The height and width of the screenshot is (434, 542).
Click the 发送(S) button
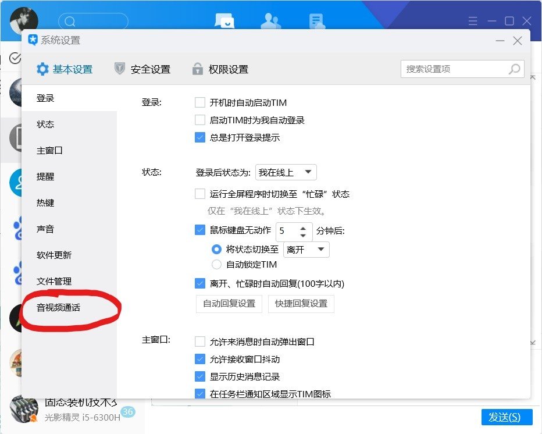[507, 417]
